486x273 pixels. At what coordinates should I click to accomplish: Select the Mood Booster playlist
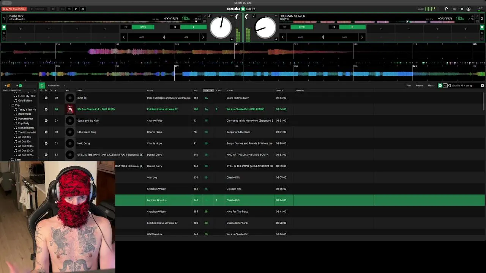coord(25,128)
